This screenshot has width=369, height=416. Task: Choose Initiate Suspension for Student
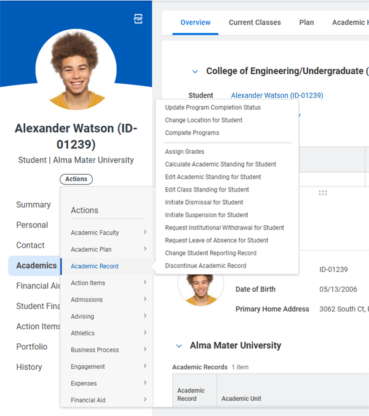(x=207, y=215)
